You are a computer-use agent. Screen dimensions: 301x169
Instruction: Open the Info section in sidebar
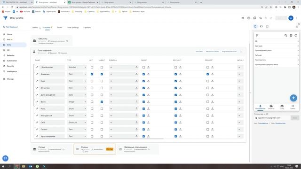pos(8,39)
